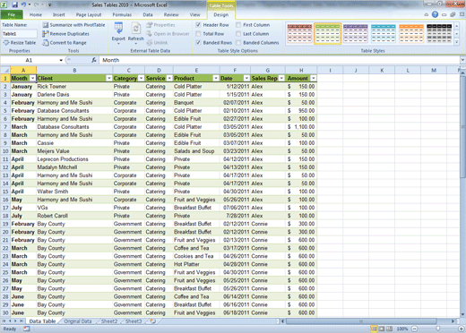Click the Resize Table icon
Screen dimensions: 466x333
pyautogui.click(x=6, y=43)
